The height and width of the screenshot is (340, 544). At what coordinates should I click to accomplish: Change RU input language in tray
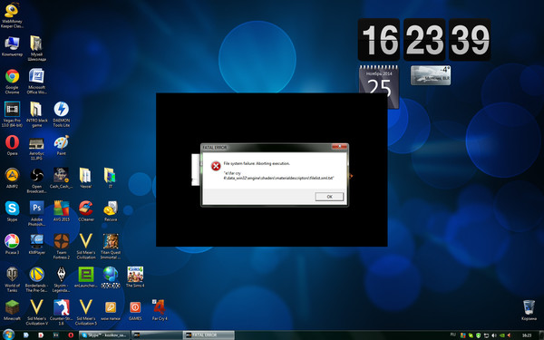pyautogui.click(x=452, y=335)
